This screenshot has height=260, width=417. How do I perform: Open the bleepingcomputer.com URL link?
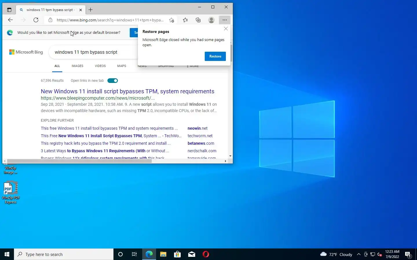98,98
